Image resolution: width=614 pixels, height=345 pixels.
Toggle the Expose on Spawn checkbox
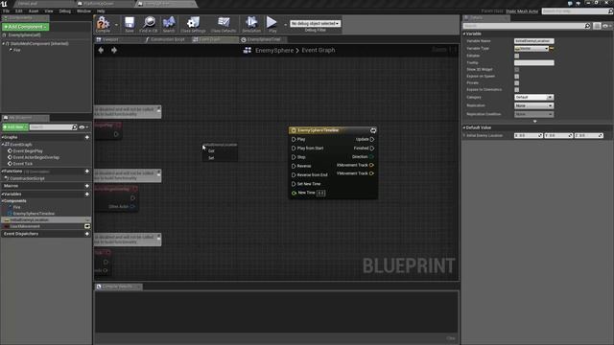point(516,77)
